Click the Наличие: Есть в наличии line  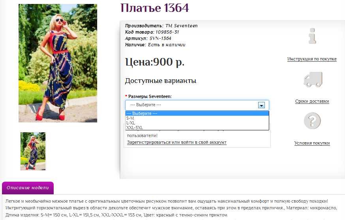155,45
